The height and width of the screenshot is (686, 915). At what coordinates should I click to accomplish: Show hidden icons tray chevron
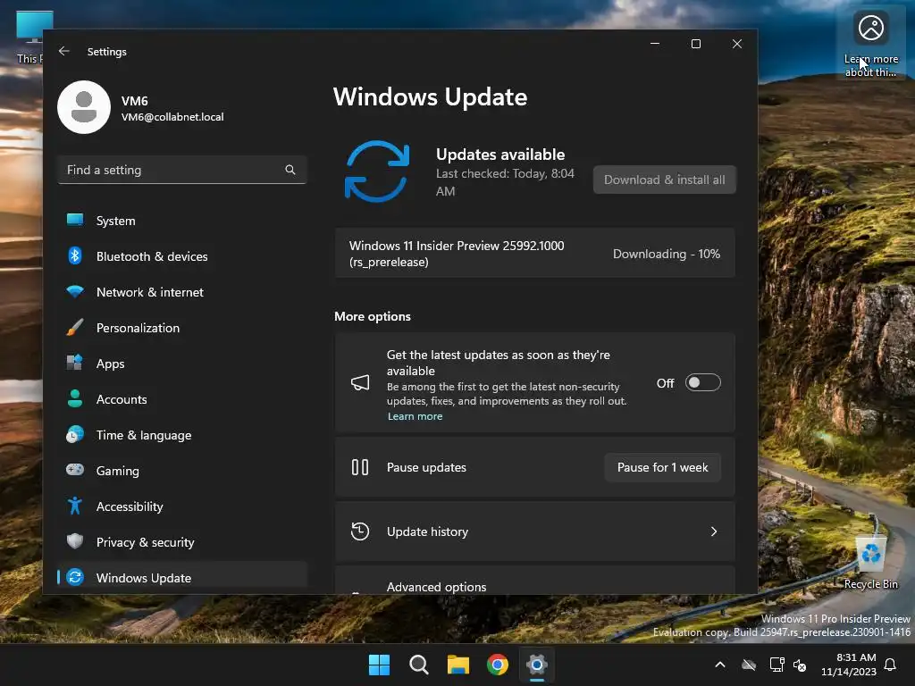720,665
